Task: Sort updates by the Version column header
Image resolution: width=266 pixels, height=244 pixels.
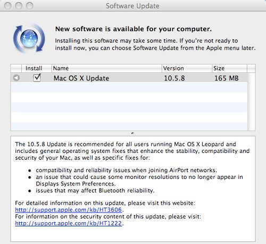Action: (x=187, y=68)
